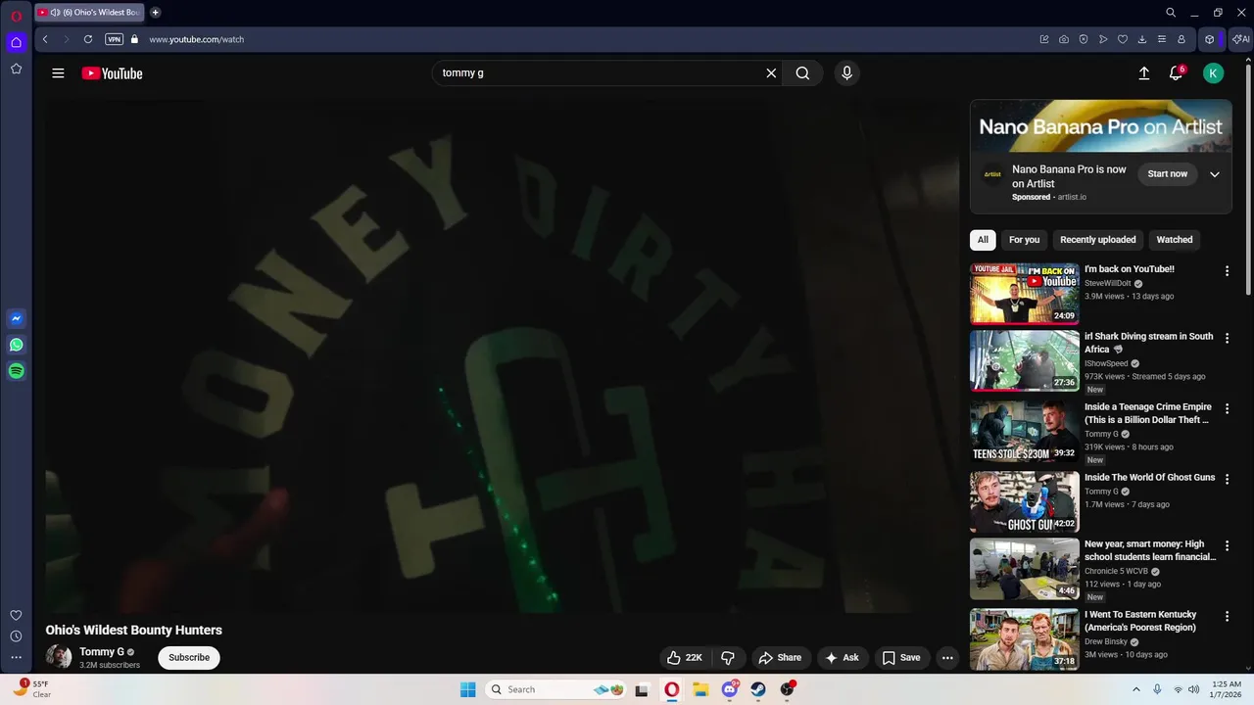Run search with magnifier button
Screen dimensions: 1254x705
[x=802, y=73]
